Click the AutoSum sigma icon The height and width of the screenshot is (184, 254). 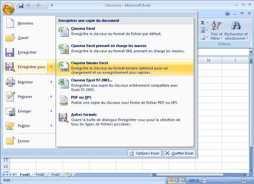pos(203,23)
